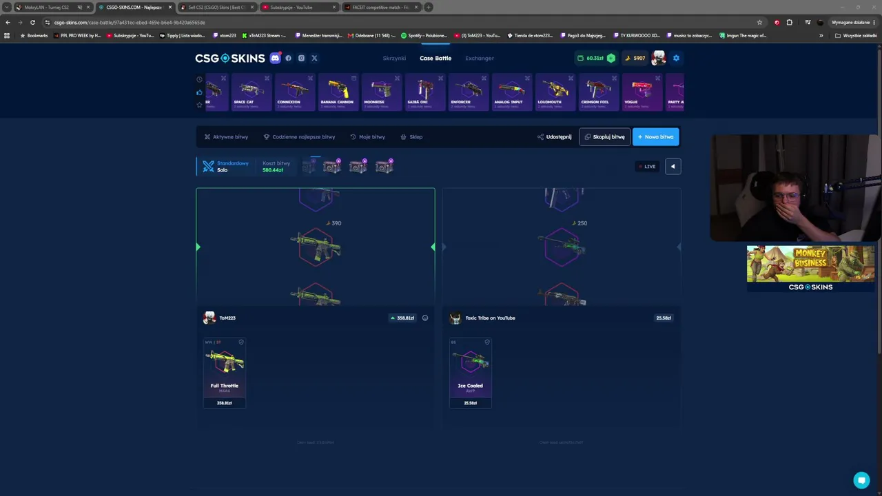
Task: Reload the page with browser refresh button
Action: tap(32, 22)
